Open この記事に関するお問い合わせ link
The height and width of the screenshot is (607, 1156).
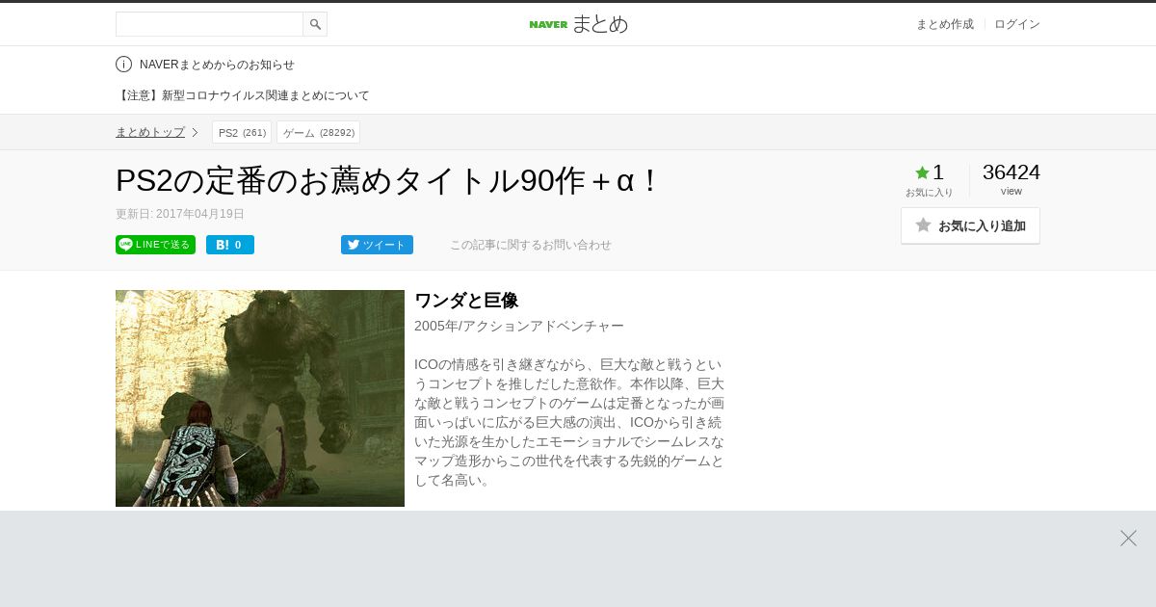pos(531,245)
